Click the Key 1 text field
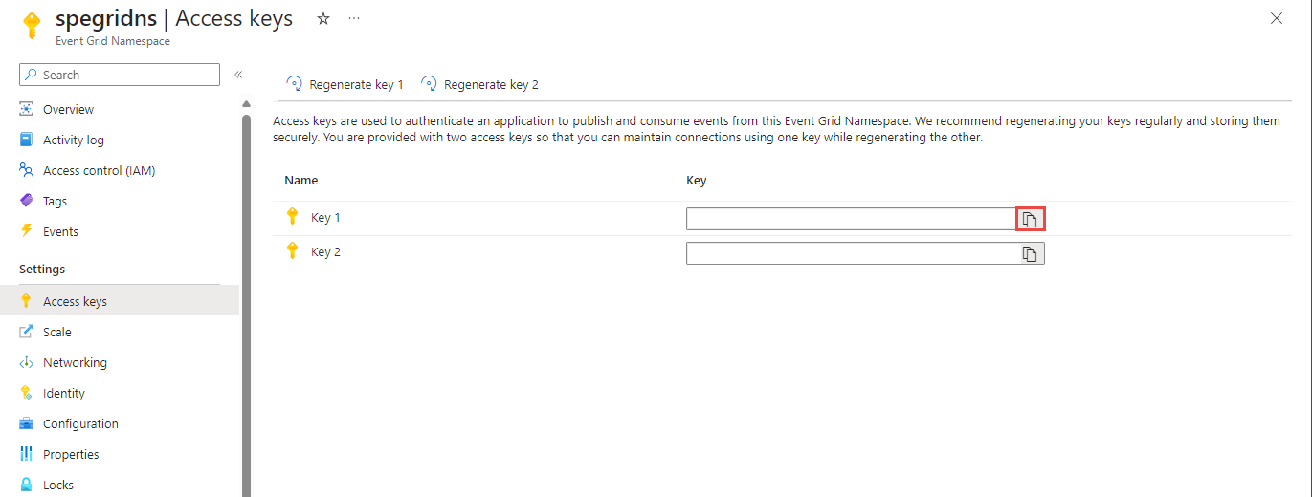 [x=851, y=219]
